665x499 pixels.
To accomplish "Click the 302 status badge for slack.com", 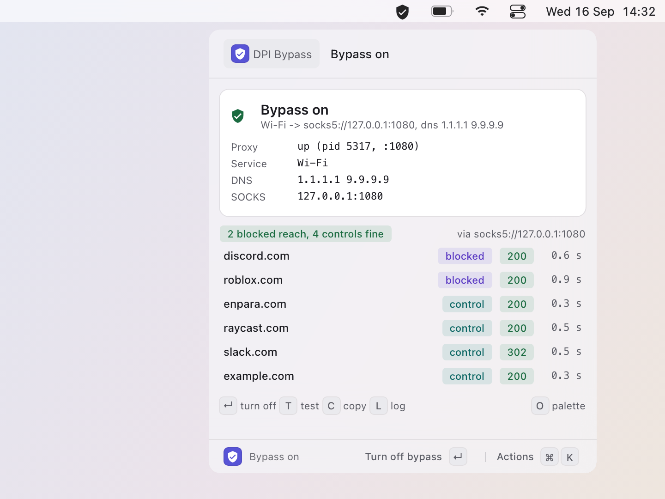I will (517, 352).
